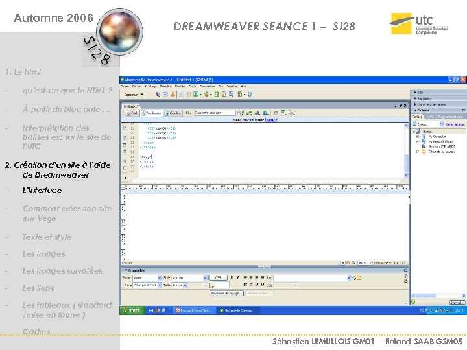Viewport: 467px width, 350px height.
Task: Open the Lien link dropdown arrow
Action: (349, 278)
